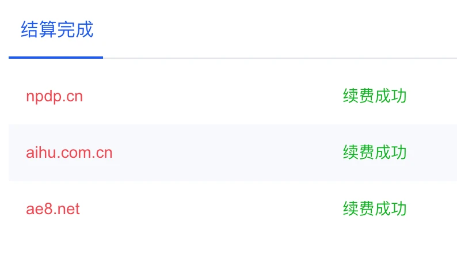Click the .net domain name entry
The width and height of the screenshot is (457, 266).
pyautogui.click(x=53, y=209)
